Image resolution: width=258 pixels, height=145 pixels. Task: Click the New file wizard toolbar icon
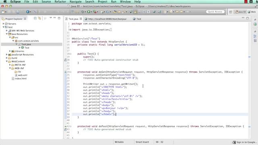click(x=3, y=12)
